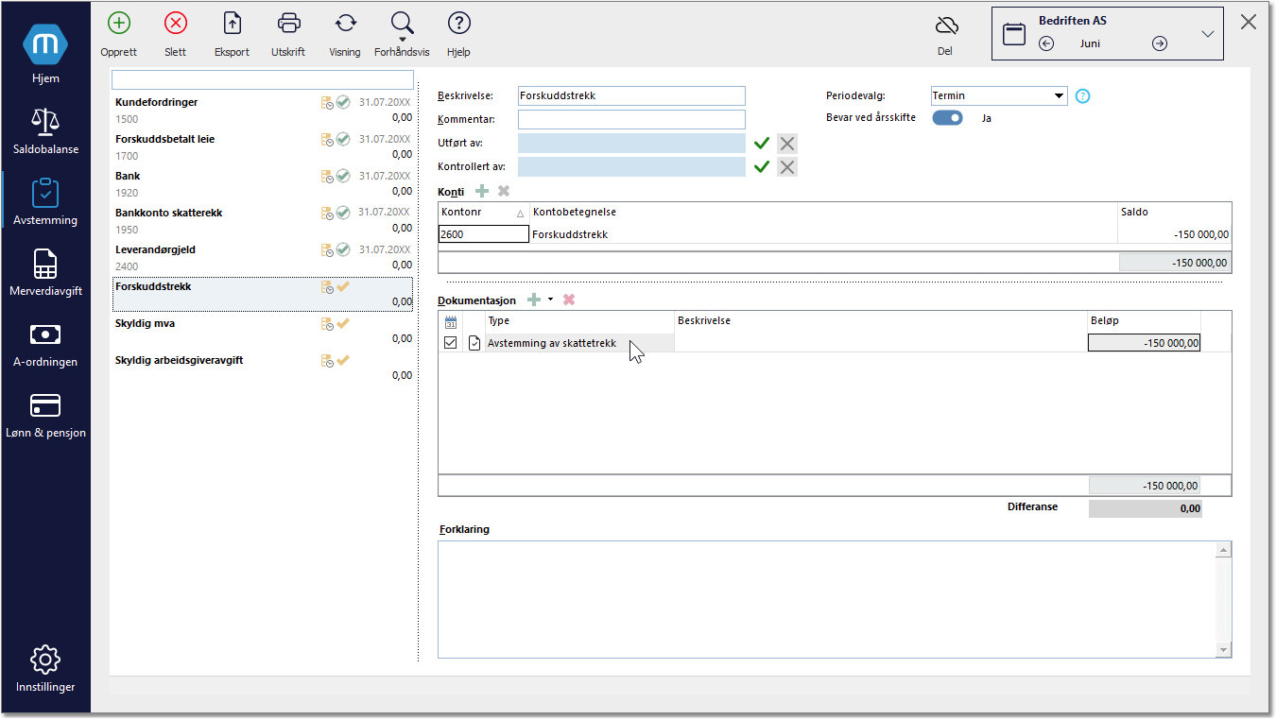Image resolution: width=1276 pixels, height=720 pixels.
Task: Click the Utskrift printer icon
Action: coord(288,24)
